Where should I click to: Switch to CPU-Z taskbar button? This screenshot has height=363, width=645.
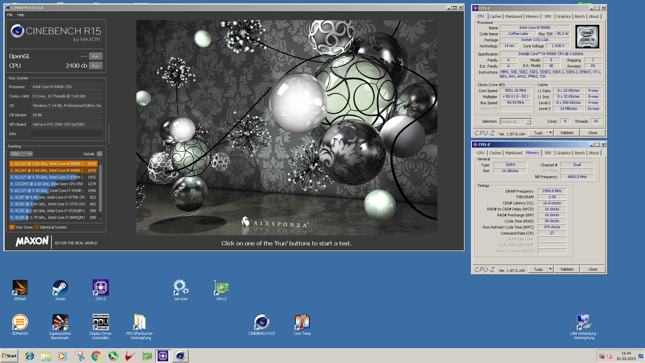(163, 356)
